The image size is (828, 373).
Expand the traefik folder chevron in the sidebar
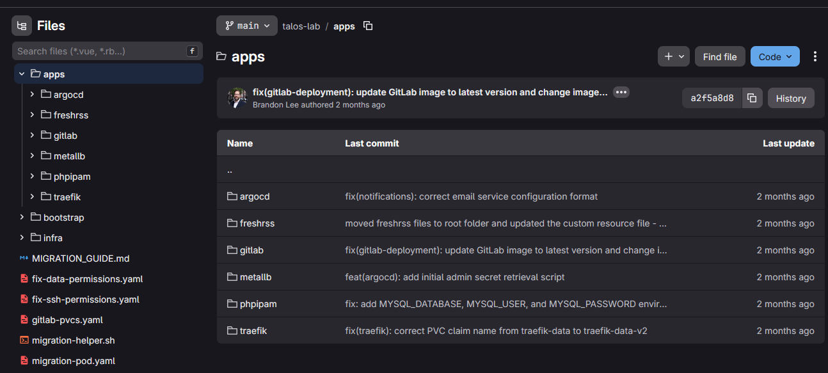32,197
